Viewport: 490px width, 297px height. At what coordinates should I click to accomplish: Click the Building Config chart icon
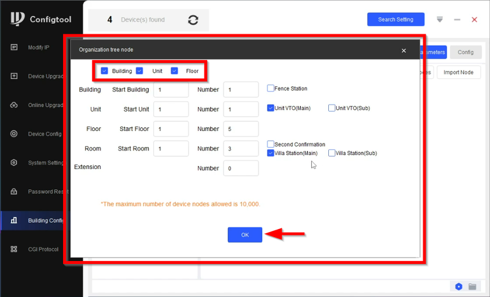point(13,220)
